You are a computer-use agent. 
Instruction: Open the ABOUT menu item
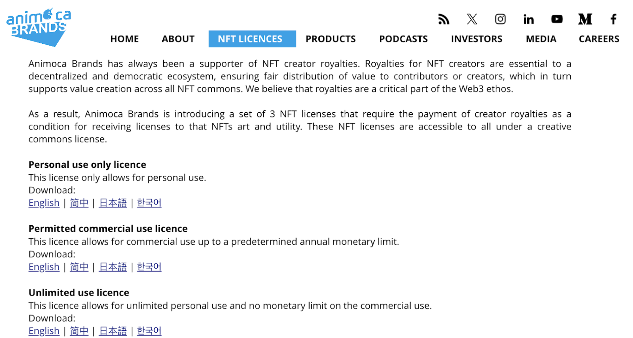click(178, 39)
